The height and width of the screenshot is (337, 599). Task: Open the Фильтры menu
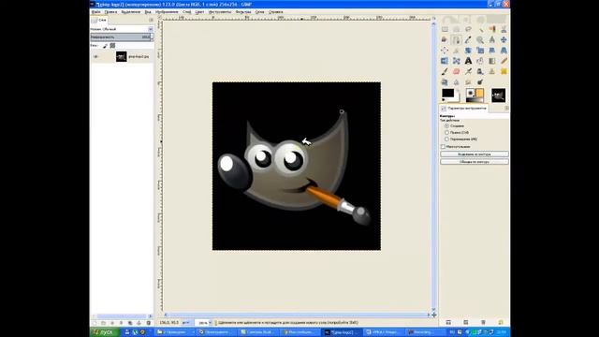(x=243, y=12)
